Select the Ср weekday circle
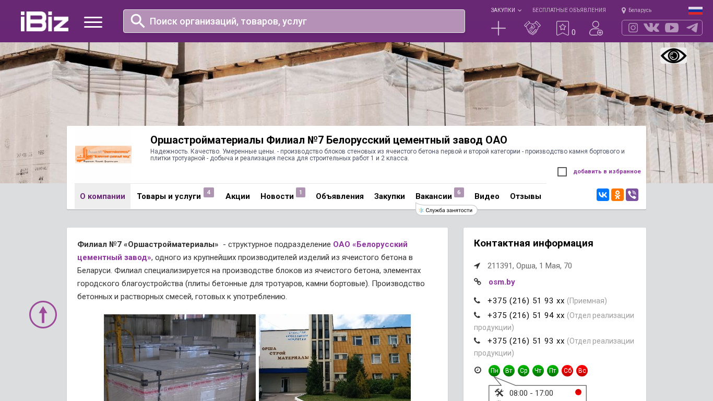Screen dimensions: 713x401 tap(524, 371)
